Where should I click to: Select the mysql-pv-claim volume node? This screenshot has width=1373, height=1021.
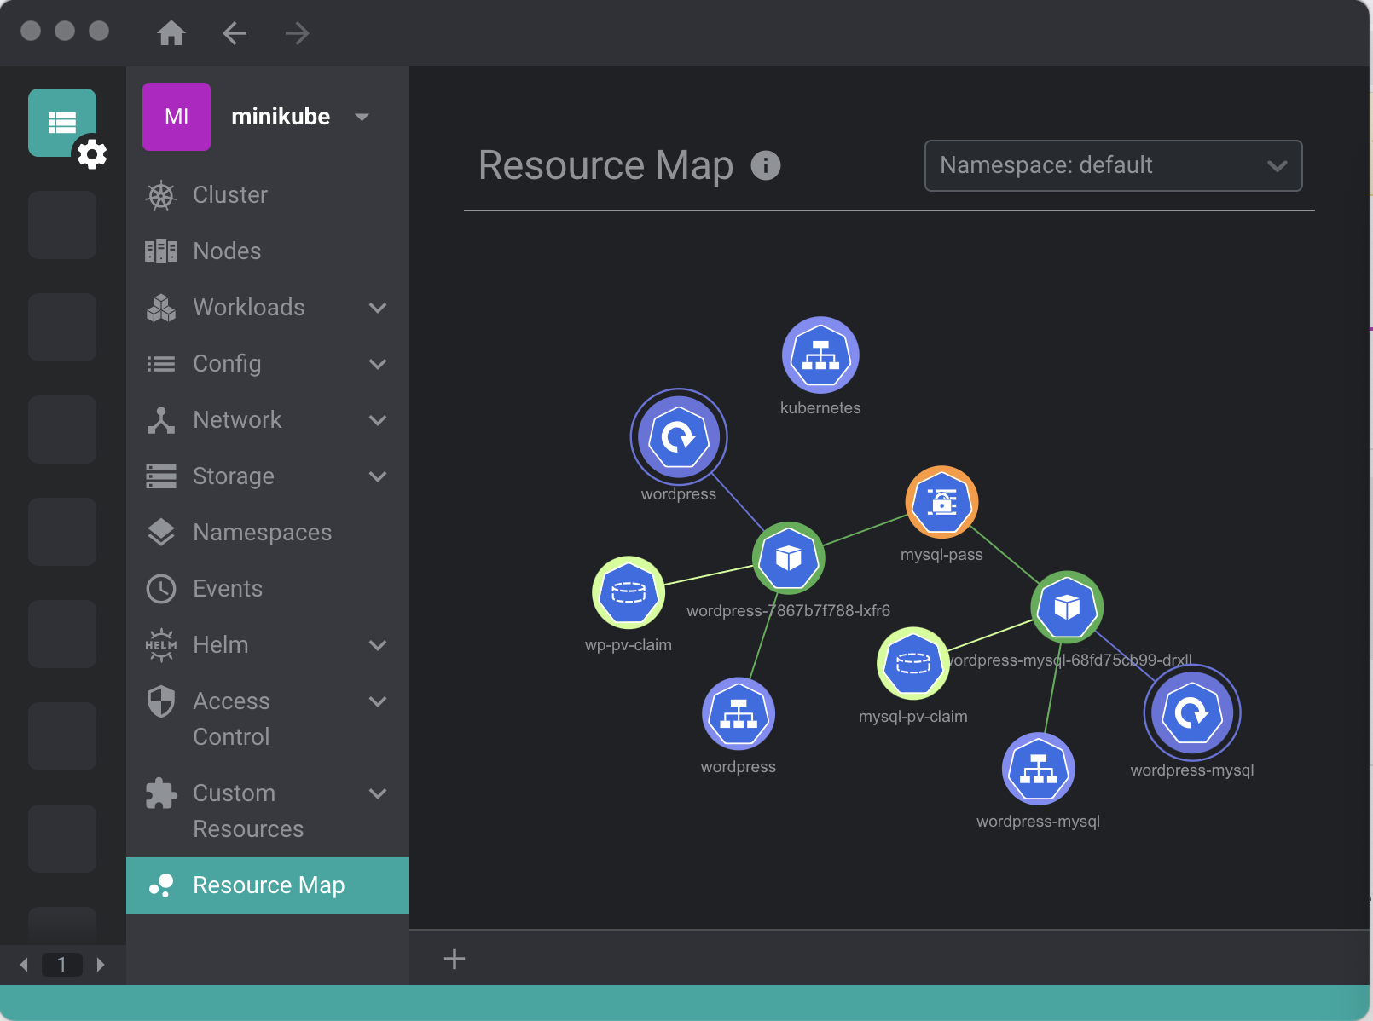[x=913, y=663]
